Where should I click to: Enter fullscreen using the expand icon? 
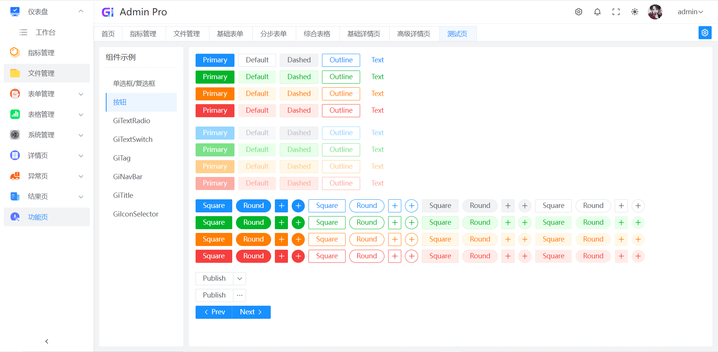click(616, 12)
